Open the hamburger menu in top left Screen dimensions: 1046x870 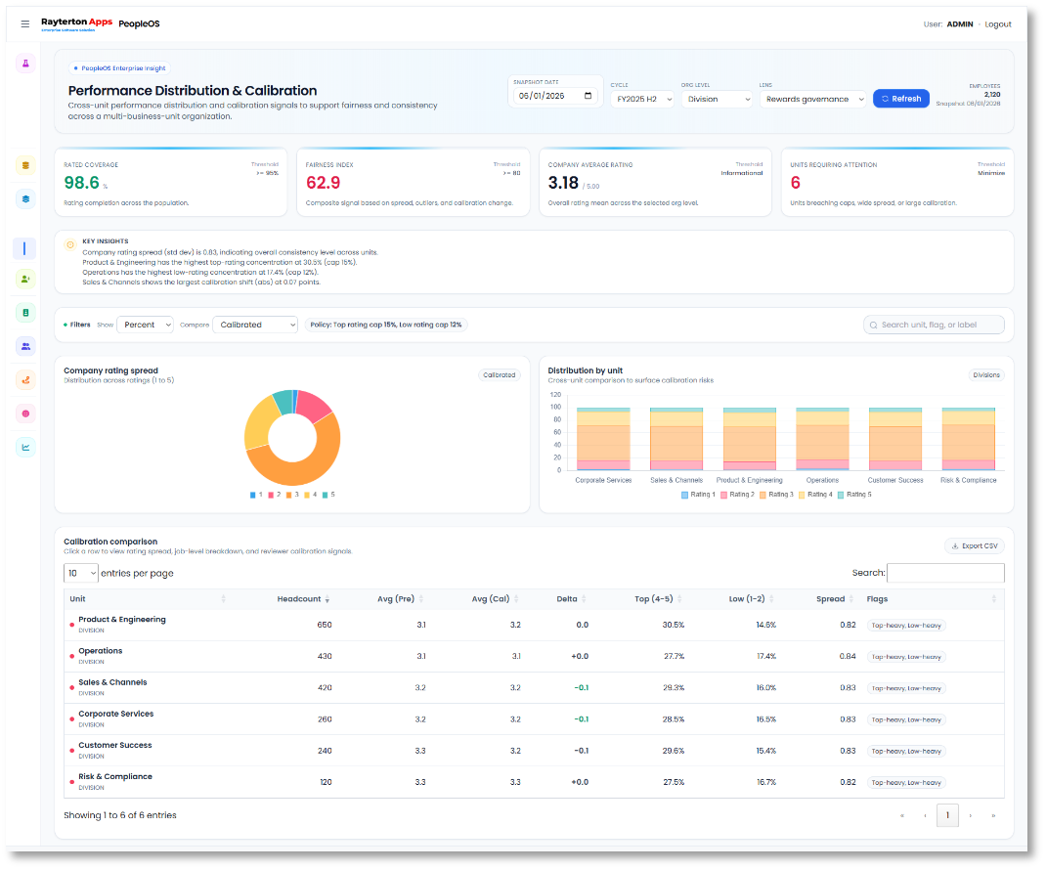(x=24, y=24)
